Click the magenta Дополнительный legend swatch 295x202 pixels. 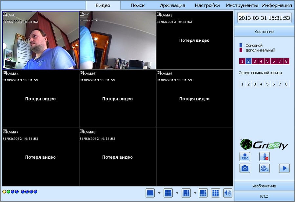(x=241, y=50)
